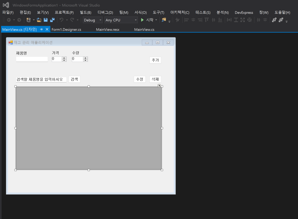Close the MainView.cs design tab

[x=47, y=29]
